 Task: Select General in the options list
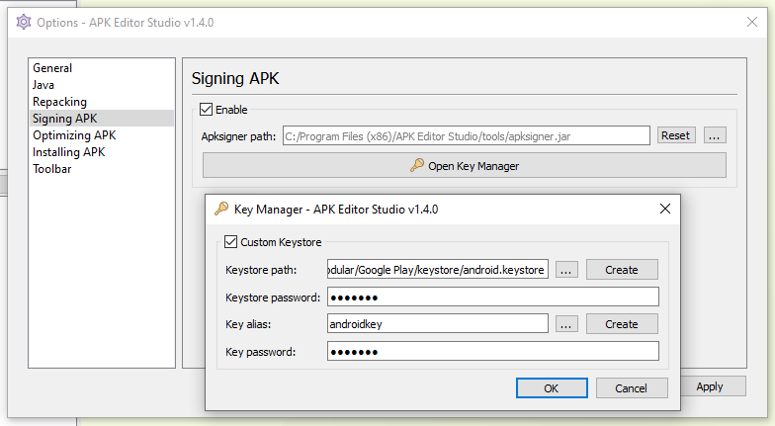click(x=52, y=68)
